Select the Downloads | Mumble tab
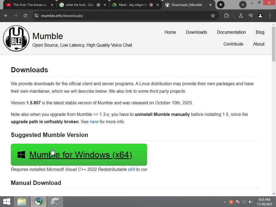 click(187, 5)
